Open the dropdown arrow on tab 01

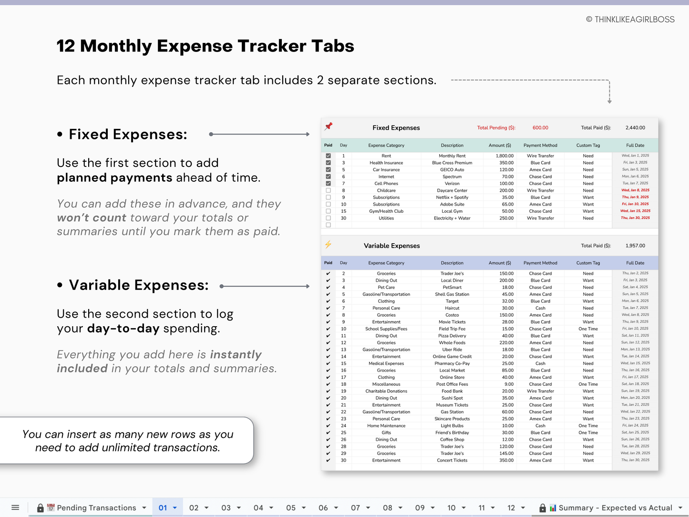[x=175, y=507]
